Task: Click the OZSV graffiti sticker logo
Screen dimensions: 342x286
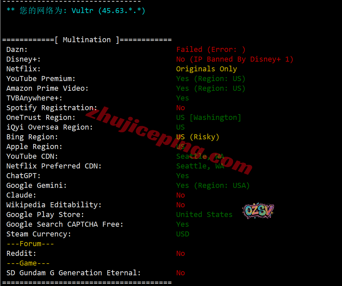Action: [258, 211]
